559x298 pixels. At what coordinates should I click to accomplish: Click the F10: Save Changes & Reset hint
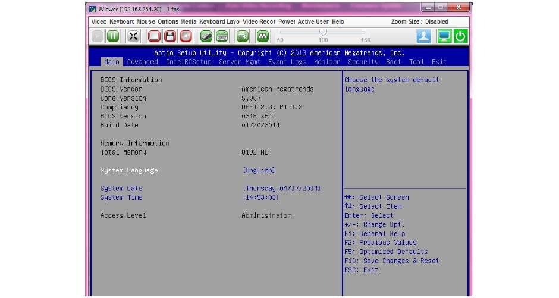point(391,261)
